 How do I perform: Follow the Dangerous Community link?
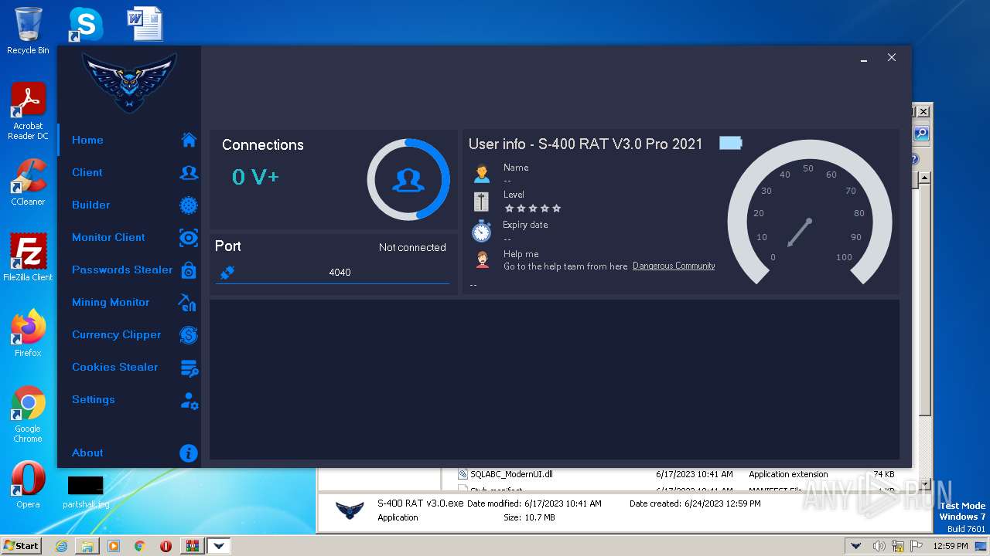pyautogui.click(x=674, y=266)
